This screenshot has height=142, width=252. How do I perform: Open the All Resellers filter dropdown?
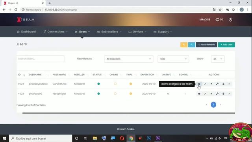pyautogui.click(x=129, y=59)
